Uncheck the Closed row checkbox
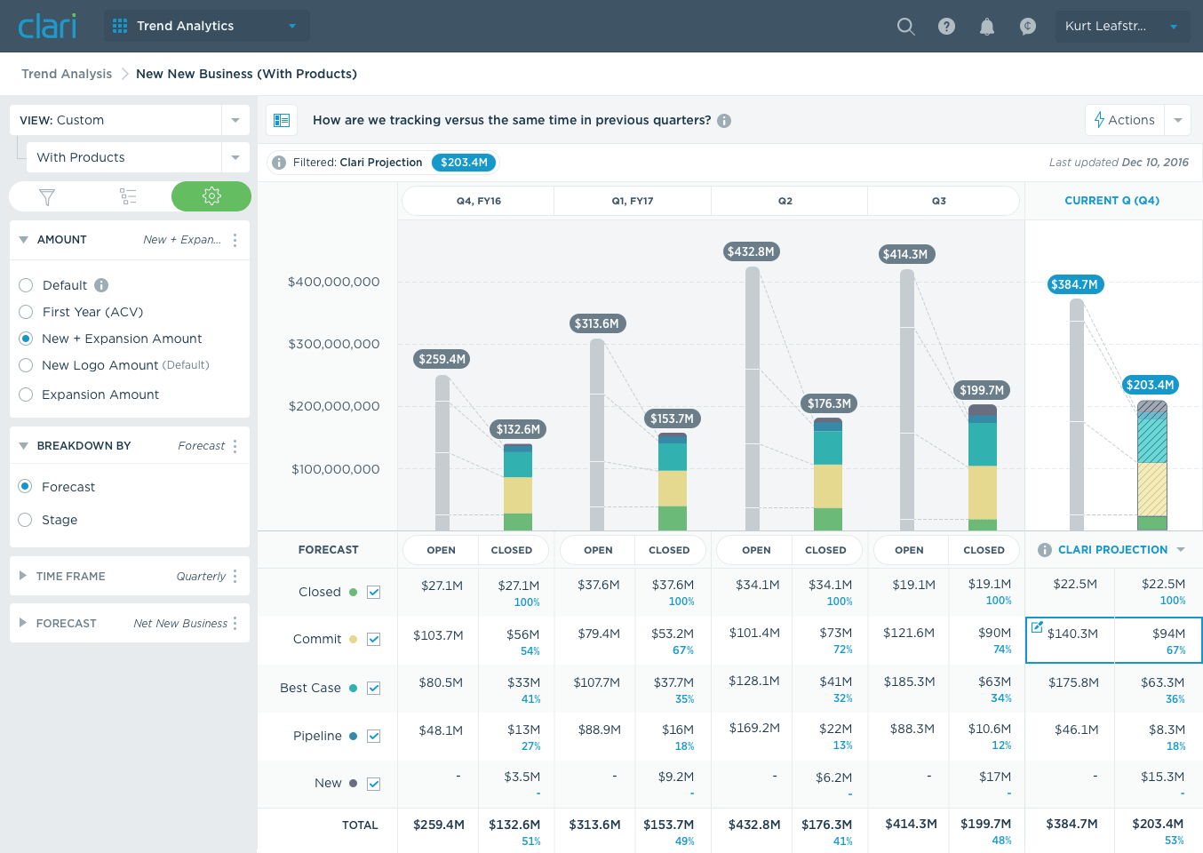 tap(374, 593)
